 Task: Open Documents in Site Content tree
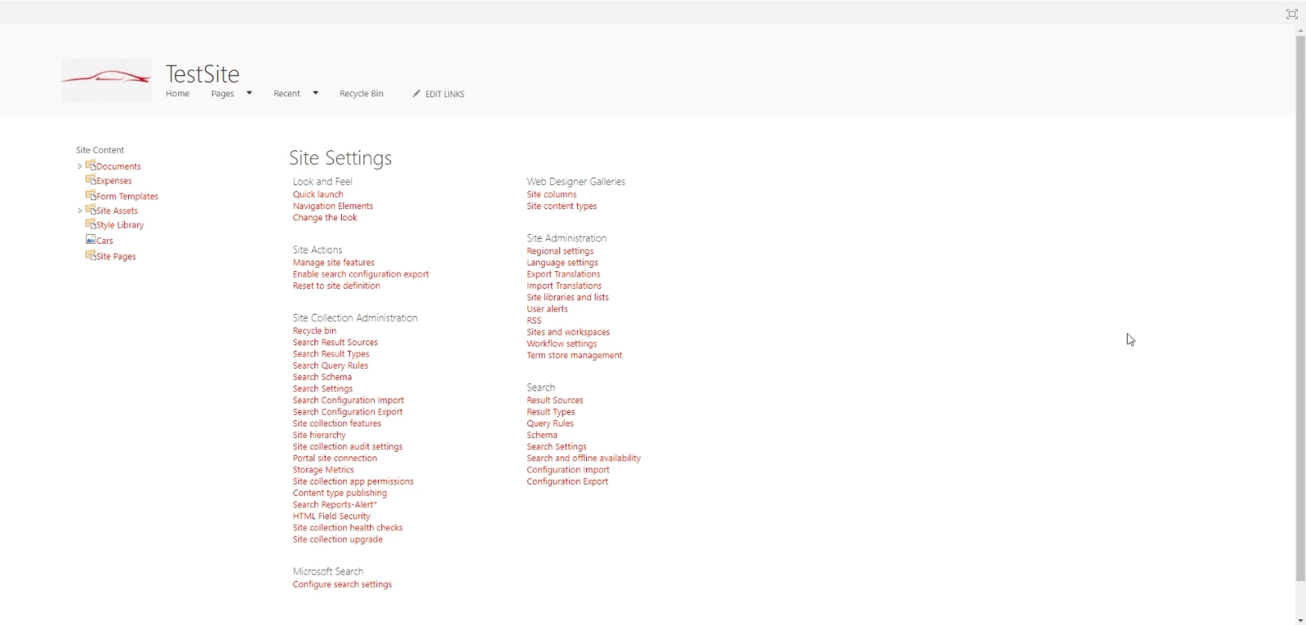click(118, 166)
